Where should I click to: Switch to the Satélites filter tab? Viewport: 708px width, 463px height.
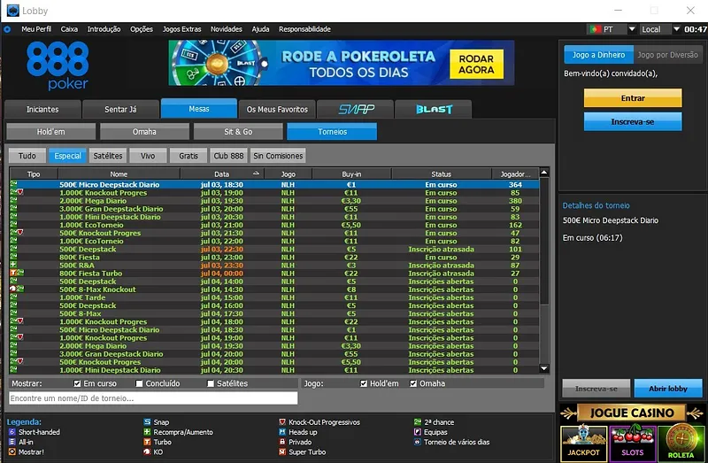pyautogui.click(x=108, y=155)
